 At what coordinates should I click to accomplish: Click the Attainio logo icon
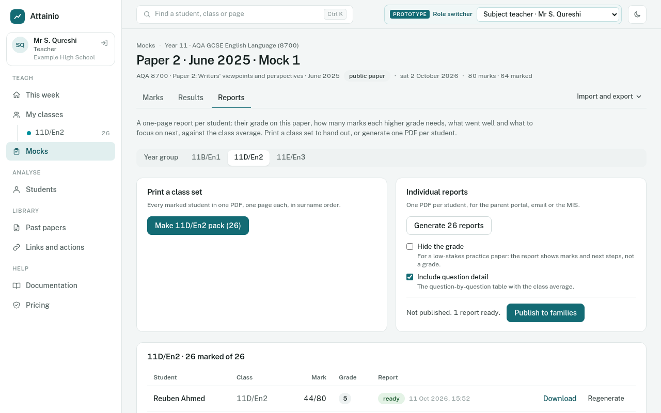point(18,17)
